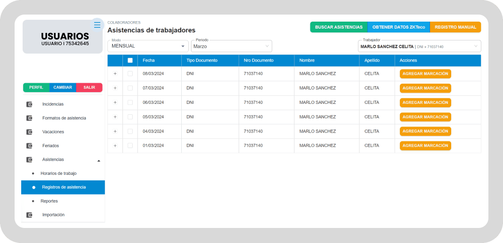Expand the 08/03/2024 row details

tap(115, 74)
